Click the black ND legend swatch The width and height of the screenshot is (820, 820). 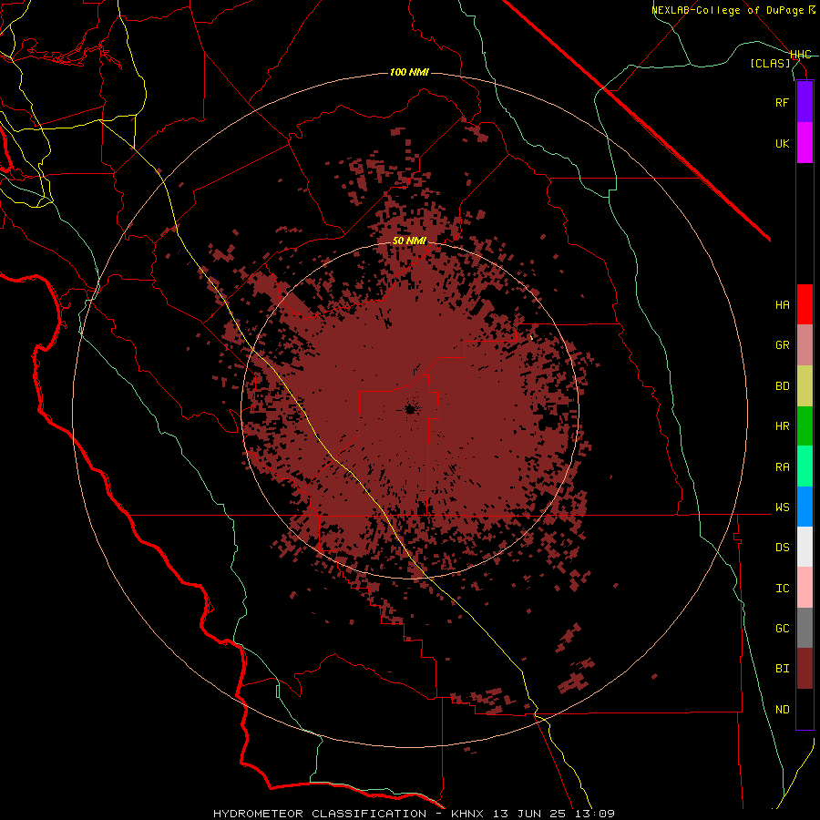click(805, 709)
